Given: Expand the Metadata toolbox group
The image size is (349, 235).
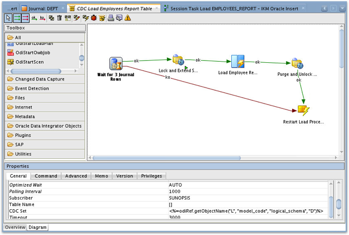Looking at the screenshot, I should (x=45, y=116).
